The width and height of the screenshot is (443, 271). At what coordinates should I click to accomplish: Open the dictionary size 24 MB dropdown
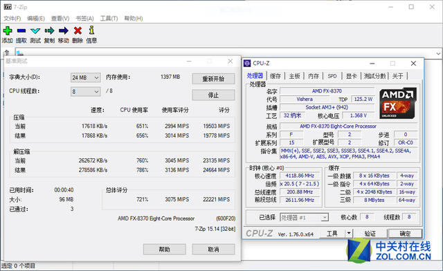[x=86, y=77]
